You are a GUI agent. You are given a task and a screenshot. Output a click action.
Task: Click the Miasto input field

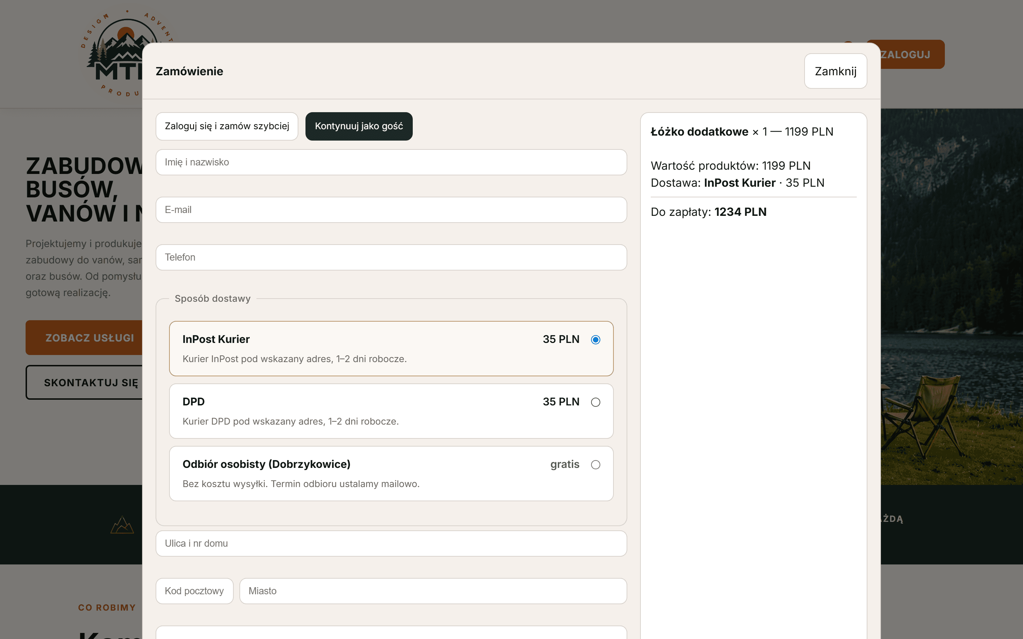[433, 591]
